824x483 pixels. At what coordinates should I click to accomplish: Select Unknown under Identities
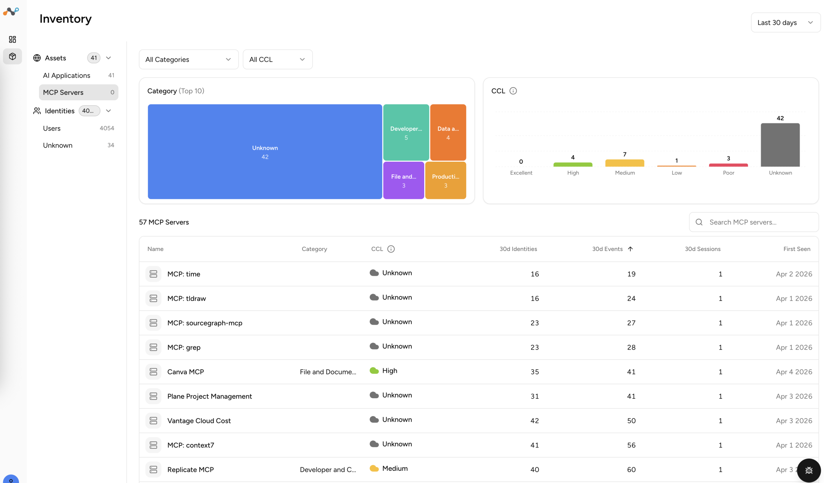coord(79,145)
